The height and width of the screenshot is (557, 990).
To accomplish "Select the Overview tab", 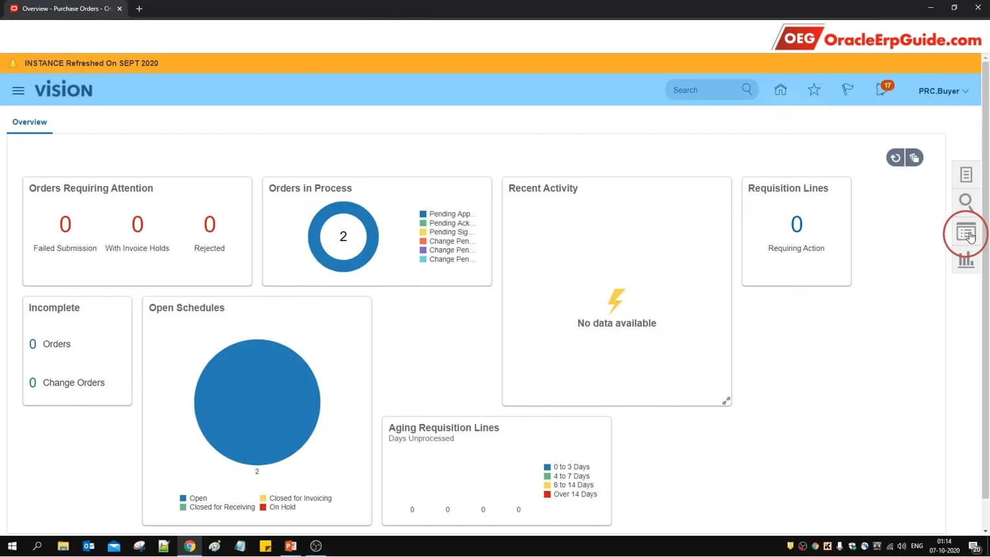I will (30, 122).
